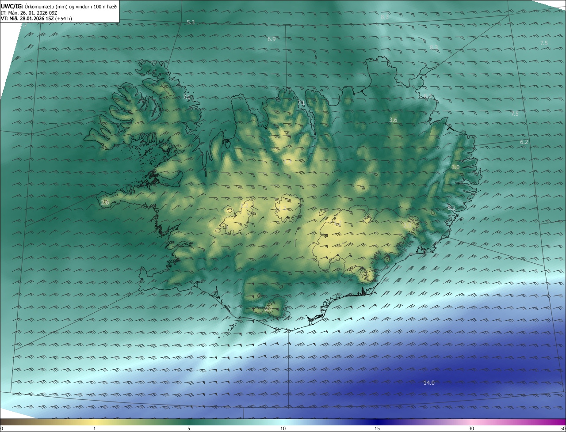Click the 6.9 value label
566x432 pixels.
point(272,39)
